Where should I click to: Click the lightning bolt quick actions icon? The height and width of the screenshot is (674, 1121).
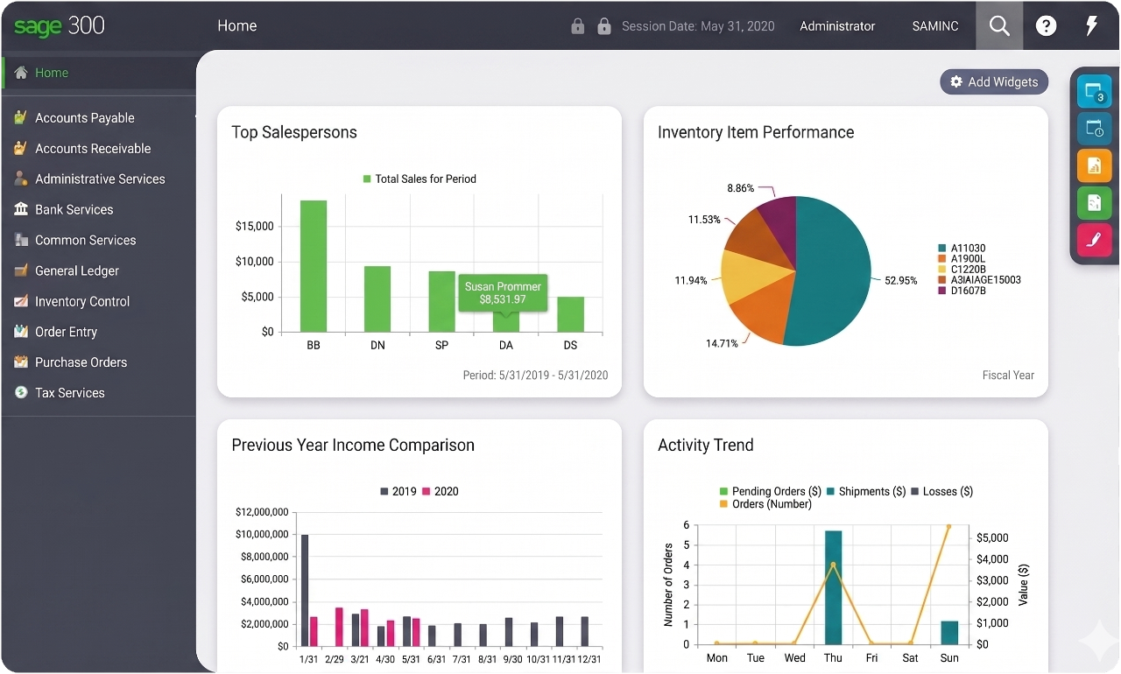tap(1091, 25)
